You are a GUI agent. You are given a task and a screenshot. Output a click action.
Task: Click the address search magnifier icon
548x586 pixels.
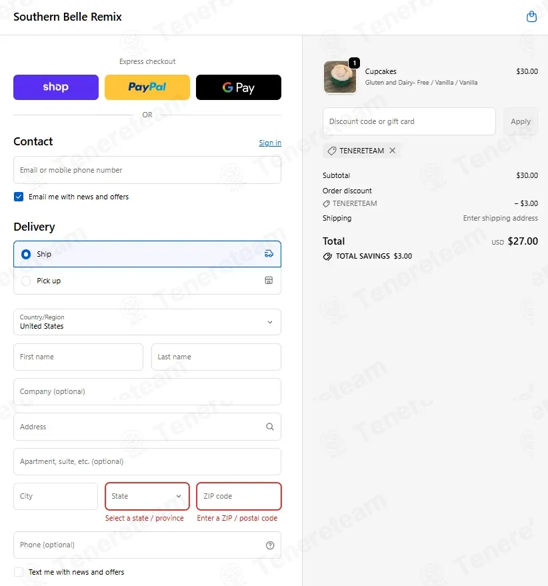click(269, 427)
